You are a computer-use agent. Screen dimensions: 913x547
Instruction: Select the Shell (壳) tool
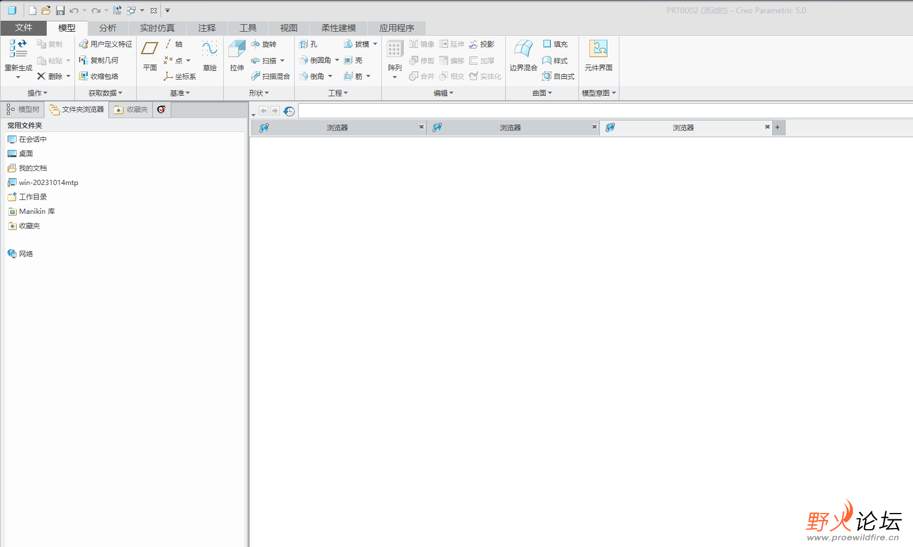coord(353,60)
